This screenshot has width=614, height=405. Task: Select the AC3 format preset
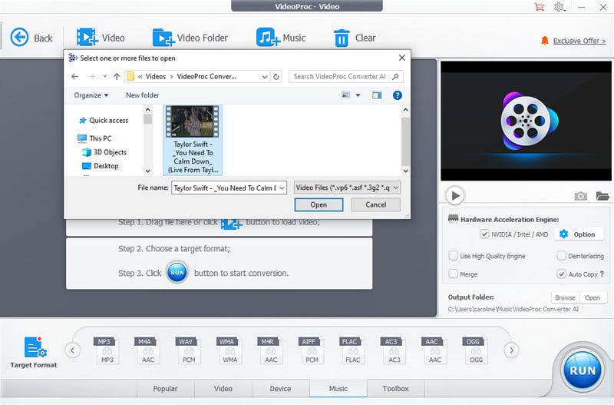394,350
